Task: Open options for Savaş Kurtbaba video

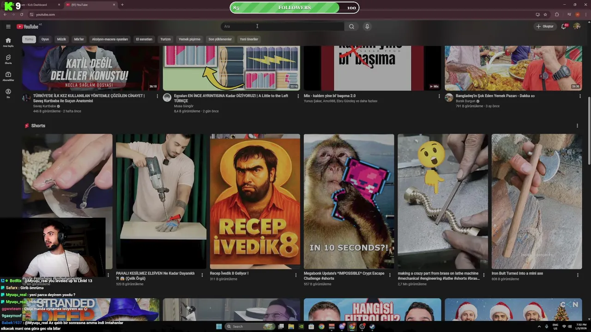Action: click(157, 96)
